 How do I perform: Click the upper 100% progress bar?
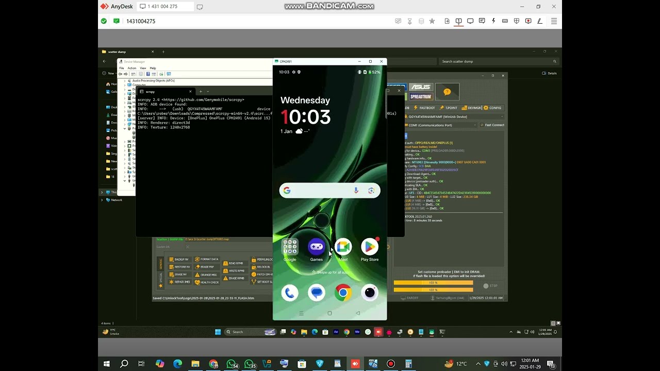tap(433, 282)
